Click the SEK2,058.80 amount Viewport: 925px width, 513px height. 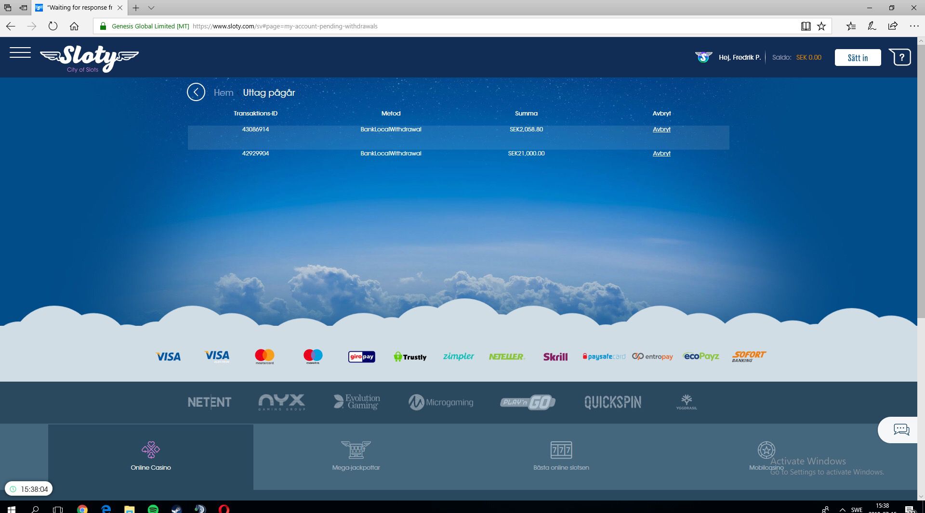[x=526, y=129]
